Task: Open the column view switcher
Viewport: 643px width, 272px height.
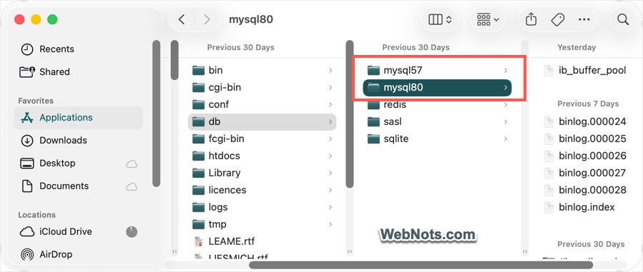Action: 440,19
